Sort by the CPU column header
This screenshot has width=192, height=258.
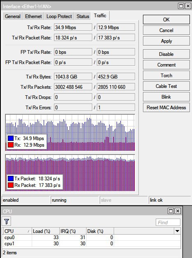point(17,231)
